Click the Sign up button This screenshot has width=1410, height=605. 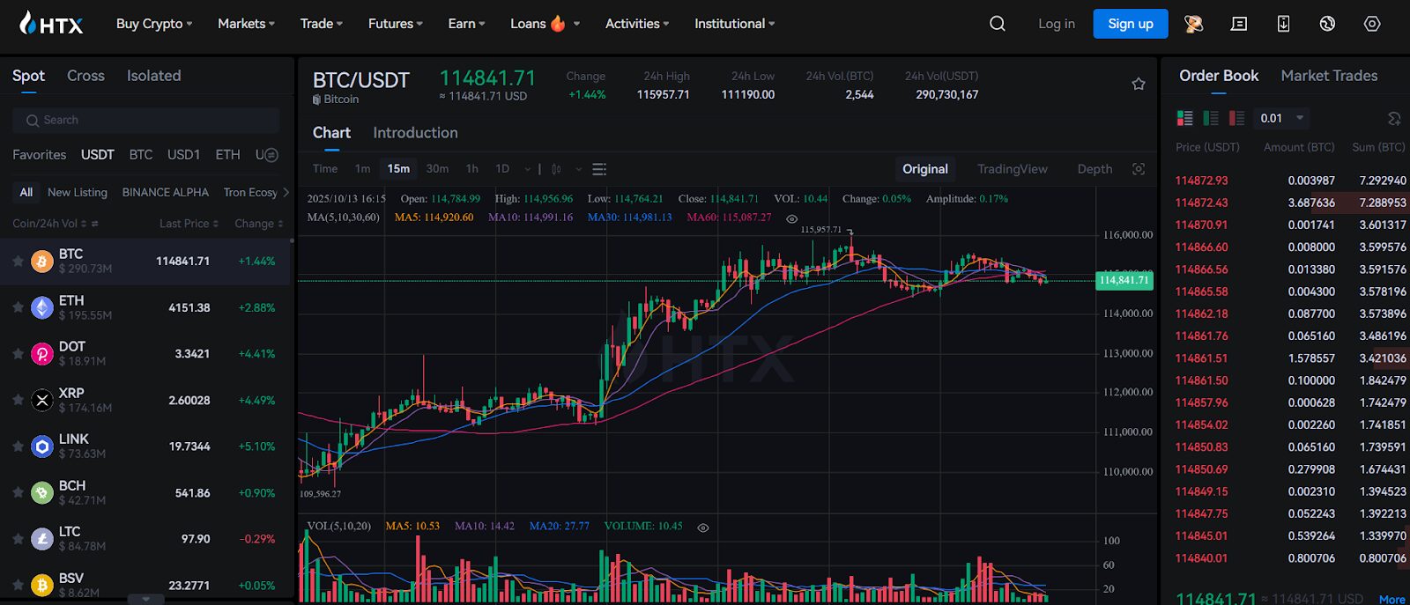pos(1130,24)
